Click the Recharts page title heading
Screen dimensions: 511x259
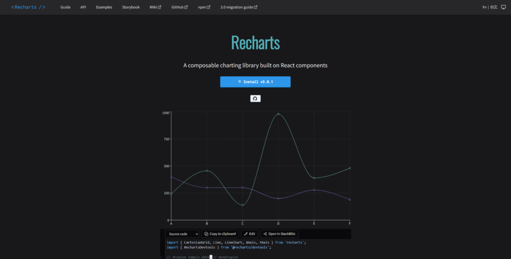click(255, 43)
